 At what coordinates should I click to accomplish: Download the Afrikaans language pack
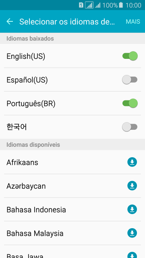[x=132, y=162]
